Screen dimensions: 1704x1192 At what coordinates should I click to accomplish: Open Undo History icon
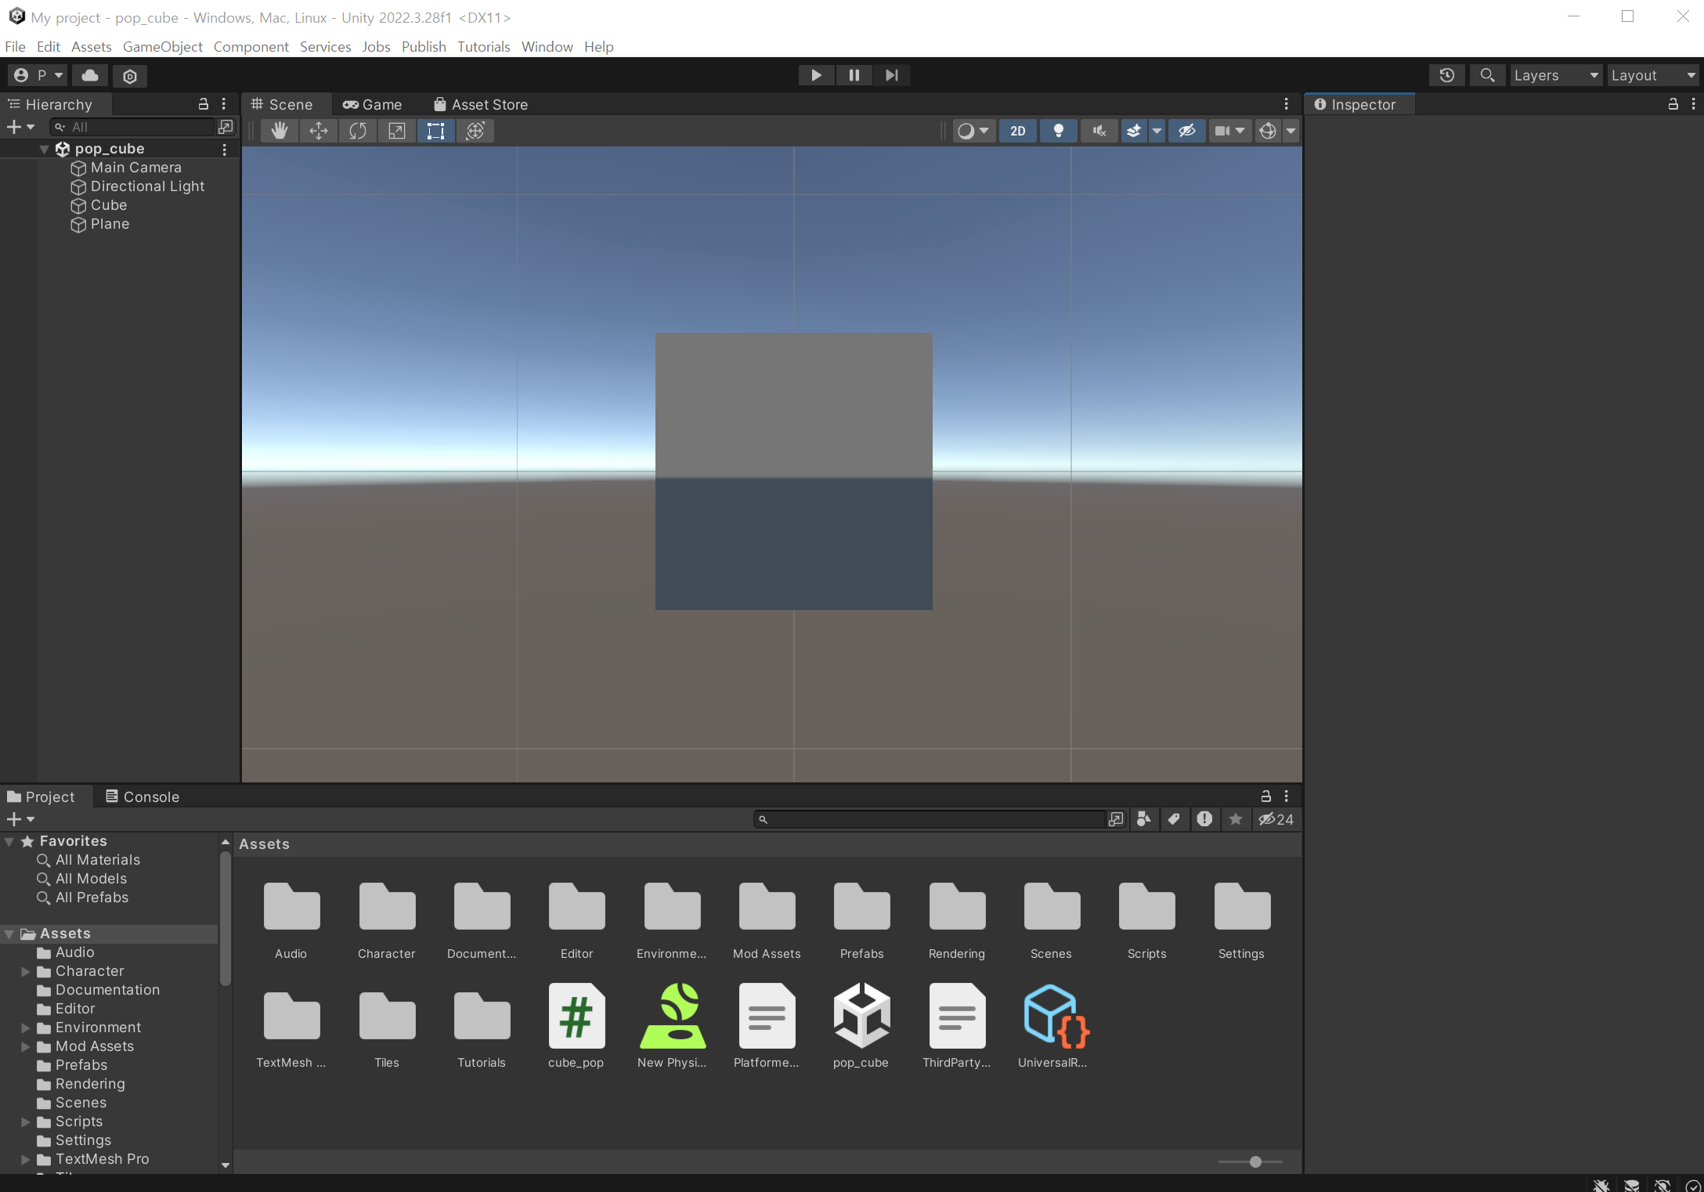coord(1447,75)
